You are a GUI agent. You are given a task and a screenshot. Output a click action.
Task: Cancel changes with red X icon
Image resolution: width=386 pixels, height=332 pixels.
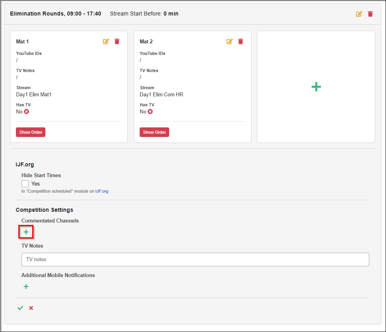31,308
